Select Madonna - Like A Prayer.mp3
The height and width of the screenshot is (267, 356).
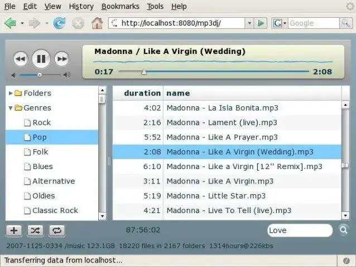(227, 137)
